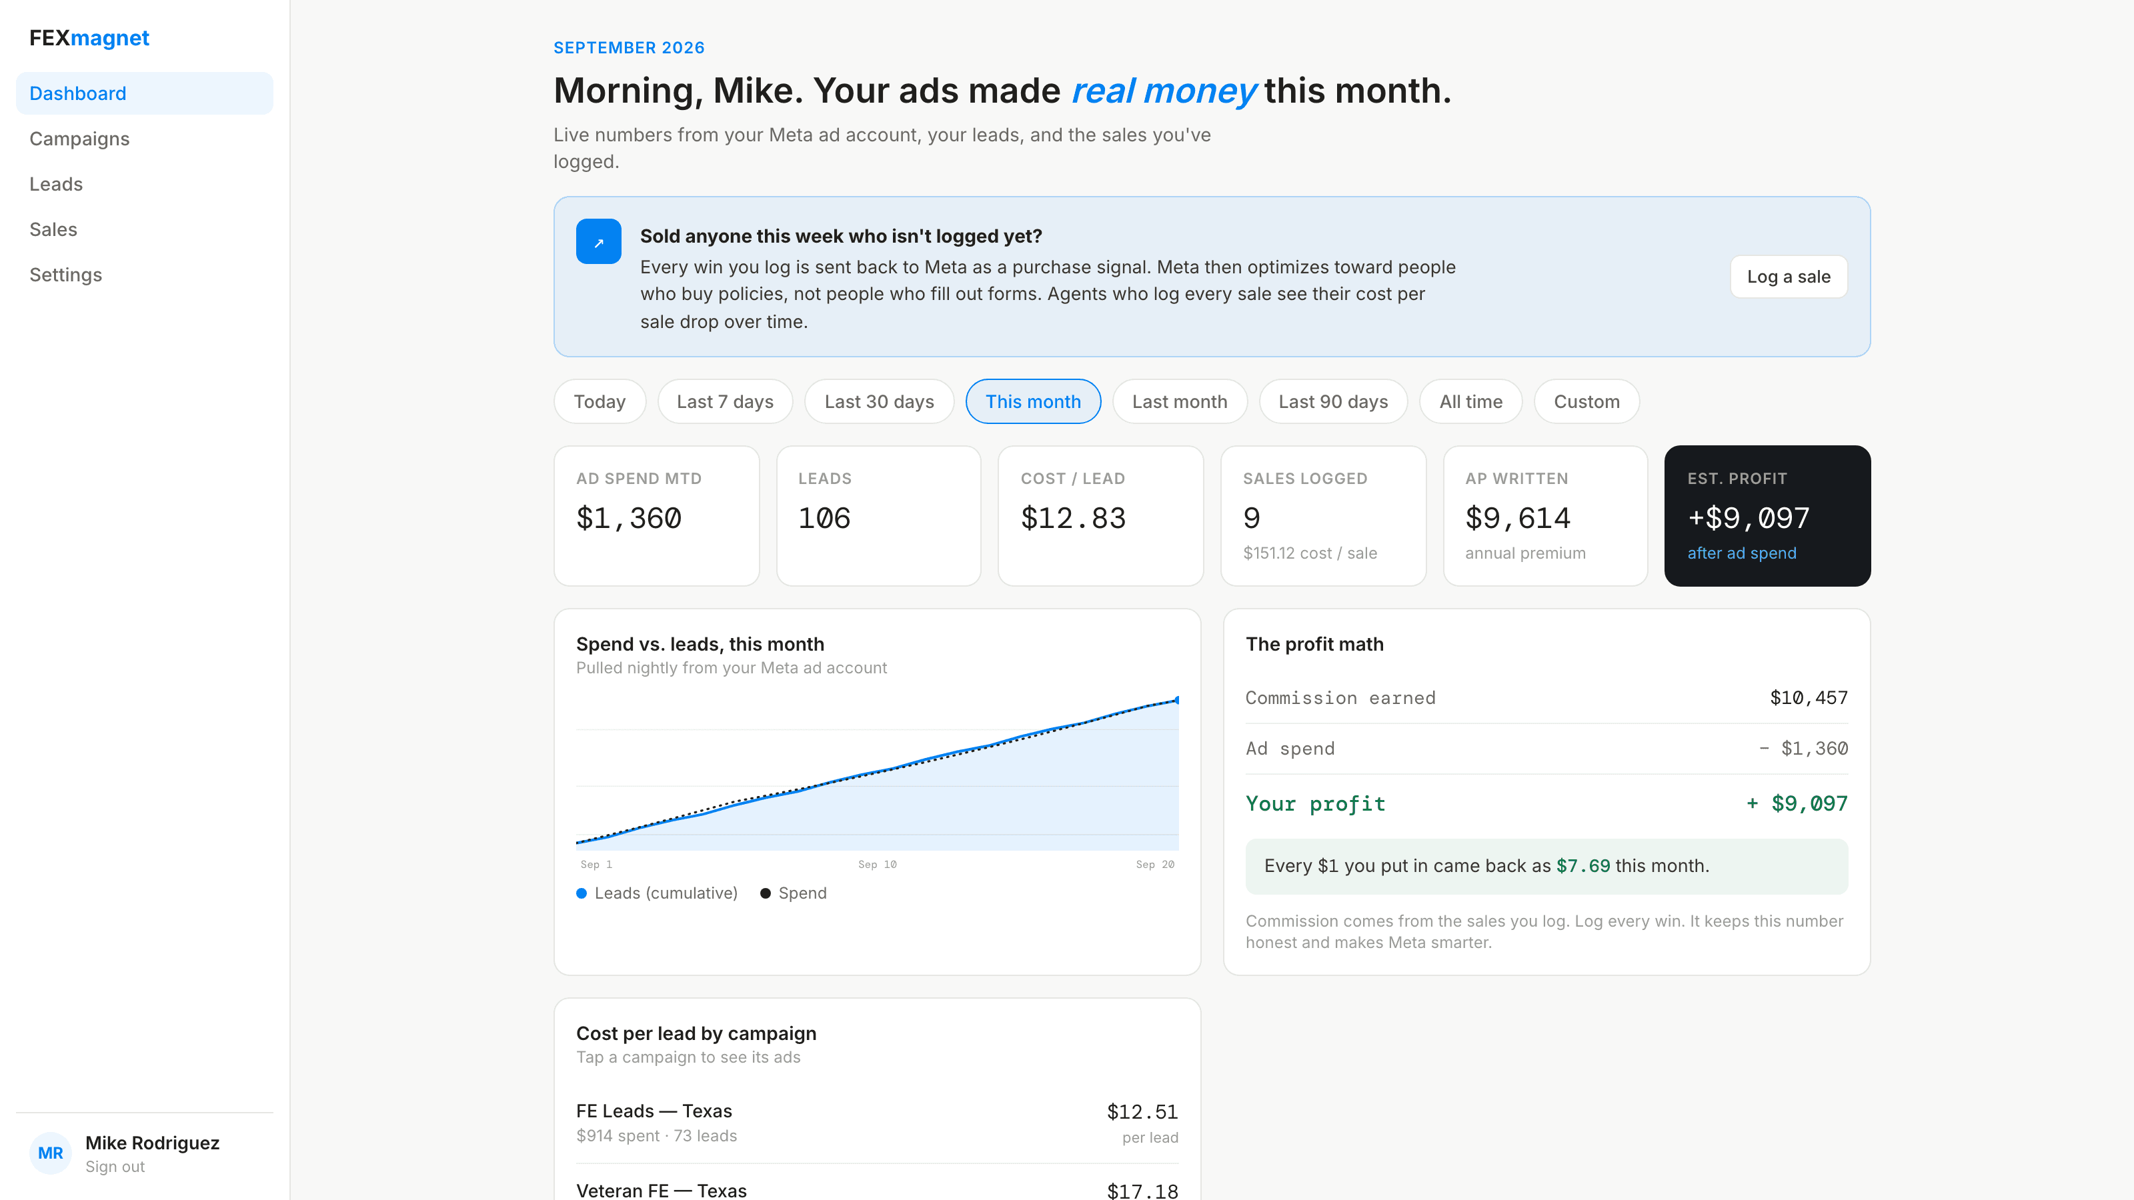Click The profit math heading
The width and height of the screenshot is (2134, 1200).
coord(1314,643)
